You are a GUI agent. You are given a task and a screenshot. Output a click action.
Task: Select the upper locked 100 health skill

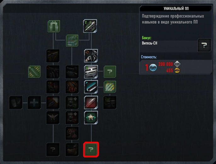pos(72,103)
